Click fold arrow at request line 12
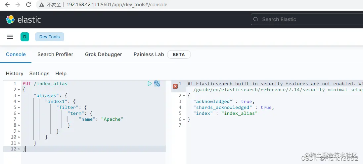 pos(19,149)
